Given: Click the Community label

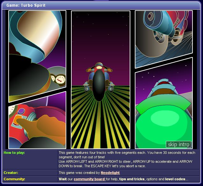Looking at the screenshot, I should (14, 179).
